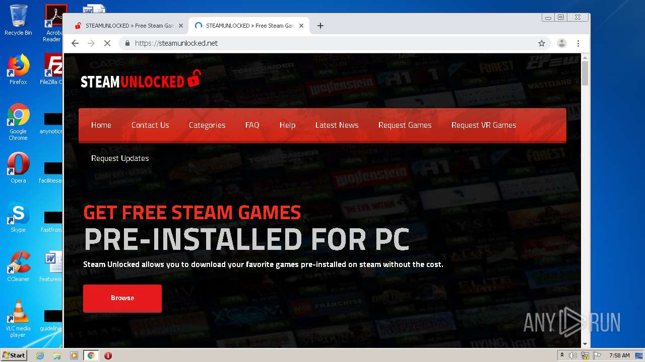Screen dimensions: 645x362
Task: Click the SteamUnlocked site logo
Action: pyautogui.click(x=141, y=80)
